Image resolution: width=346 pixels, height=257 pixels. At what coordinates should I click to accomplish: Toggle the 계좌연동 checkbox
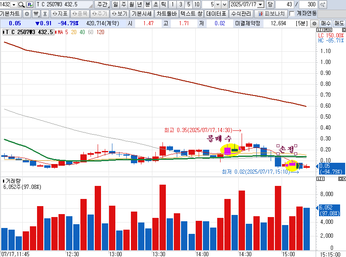tap(292, 14)
